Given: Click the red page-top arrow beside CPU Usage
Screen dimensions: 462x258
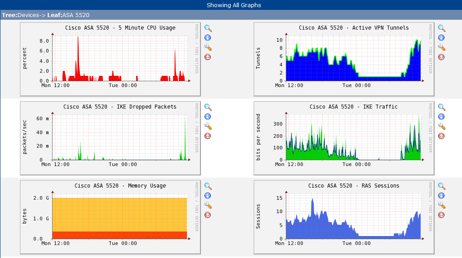Looking at the screenshot, I should [208, 57].
